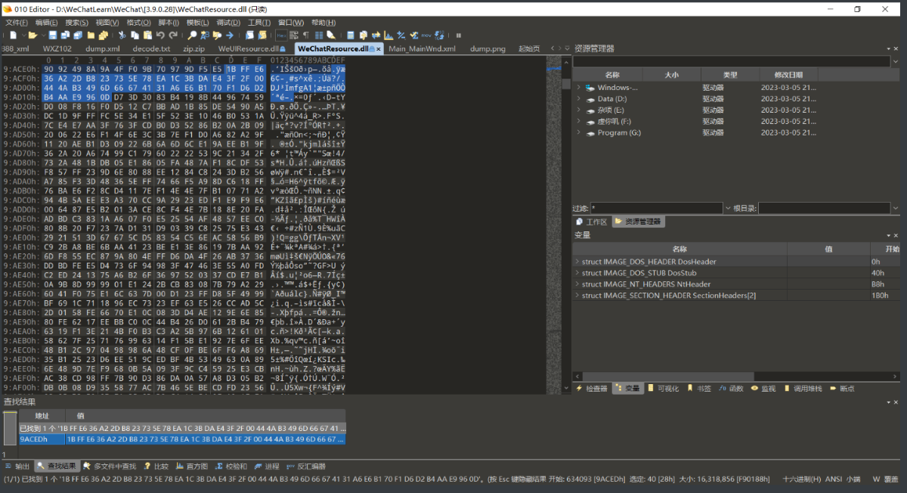
Task: Switch to the 检查器 inspector tab
Action: coord(593,388)
